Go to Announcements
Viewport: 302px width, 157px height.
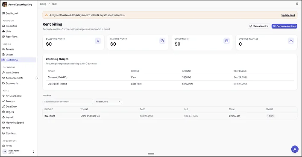point(18,78)
